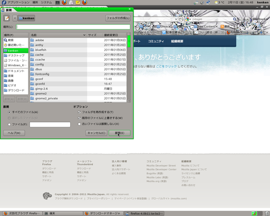
Task: Launch the second Firefox launcher in the top panel
Action: pyautogui.click(x=85, y=3)
